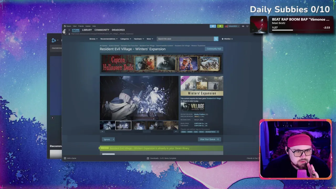Click the CAPCOM developer link
Image resolution: width=336 pixels, height=189 pixels.
tap(201, 123)
